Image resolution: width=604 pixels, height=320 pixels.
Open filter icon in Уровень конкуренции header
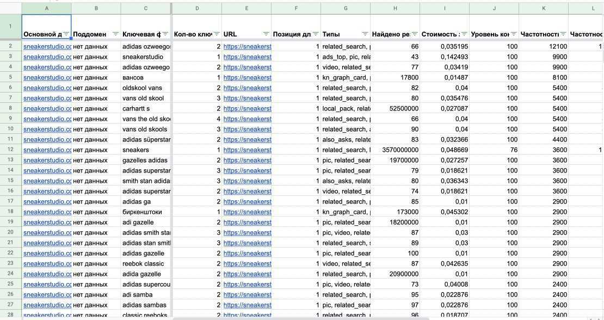click(514, 34)
